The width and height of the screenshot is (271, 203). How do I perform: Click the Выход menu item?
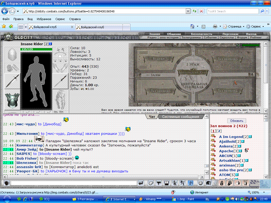point(251,34)
